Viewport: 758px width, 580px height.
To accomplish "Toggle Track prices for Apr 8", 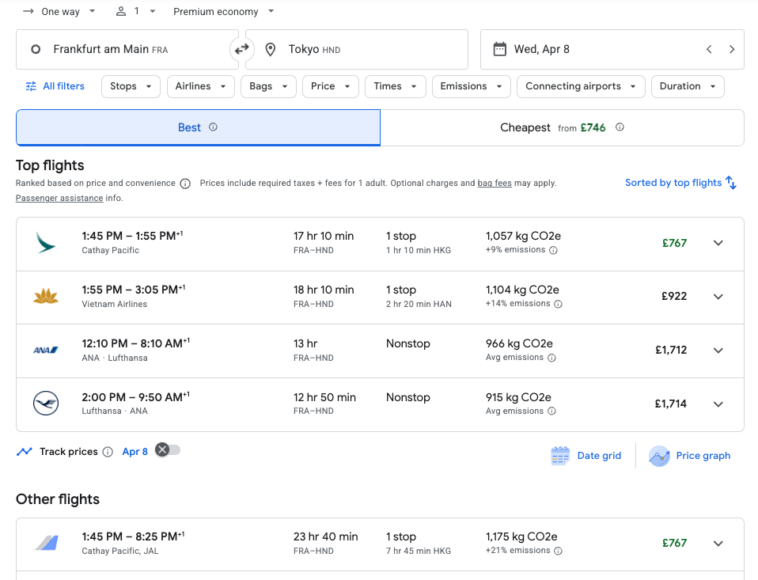I will [x=168, y=450].
